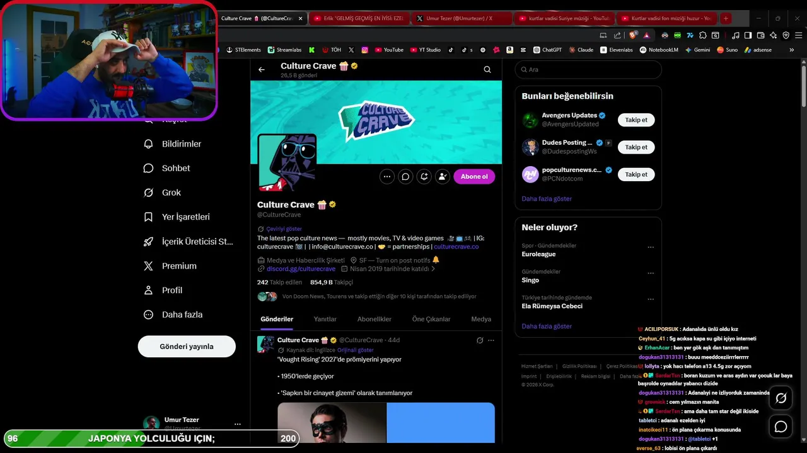
Task: Expand Nisan 2019 tarihinde katıldı chevron
Action: pos(433,269)
